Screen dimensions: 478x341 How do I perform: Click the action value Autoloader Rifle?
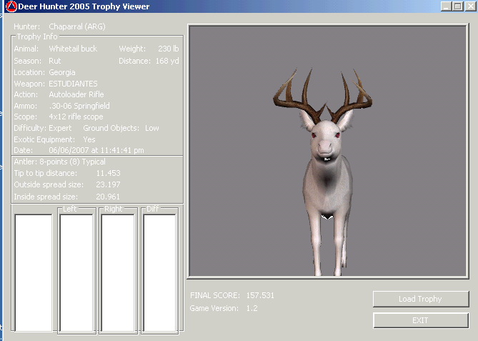click(x=76, y=94)
